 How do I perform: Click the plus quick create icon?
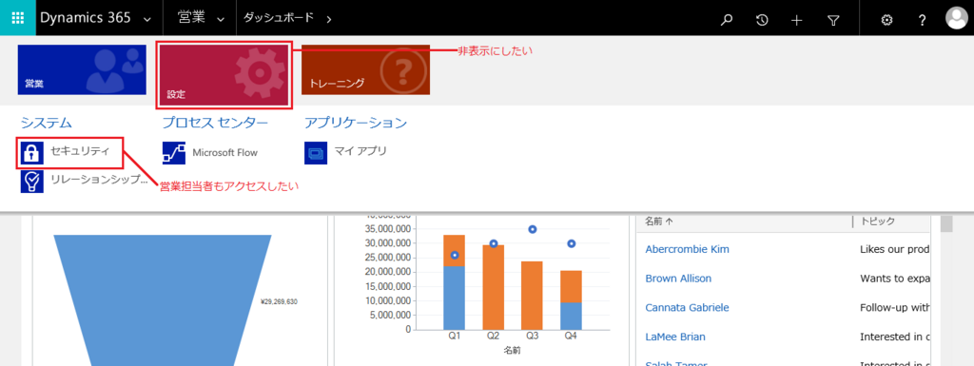click(x=797, y=20)
